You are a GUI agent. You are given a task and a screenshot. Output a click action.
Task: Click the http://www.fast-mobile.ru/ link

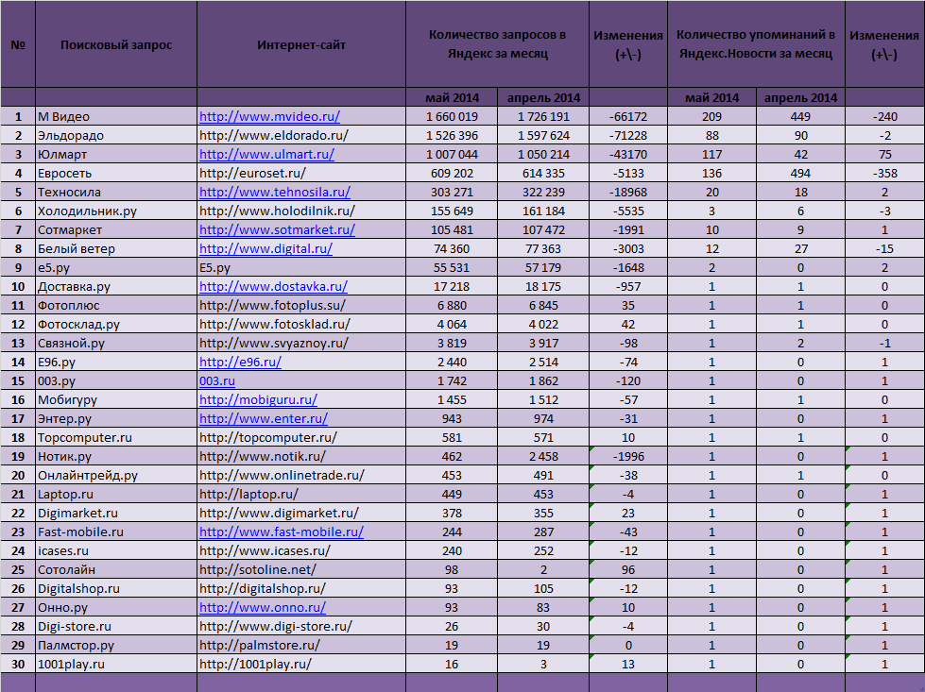point(281,532)
